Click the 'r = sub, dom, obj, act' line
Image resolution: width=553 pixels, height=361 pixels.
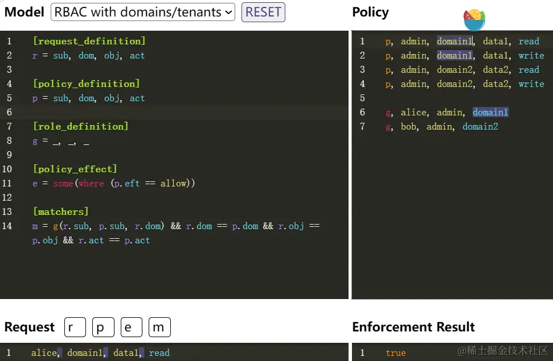click(x=88, y=56)
